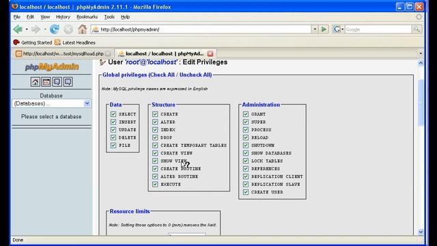
Task: Open the Bookmarks menu
Action: click(87, 16)
